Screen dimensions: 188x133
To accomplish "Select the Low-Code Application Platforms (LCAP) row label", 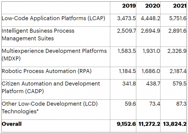I will pyautogui.click(x=53, y=19).
